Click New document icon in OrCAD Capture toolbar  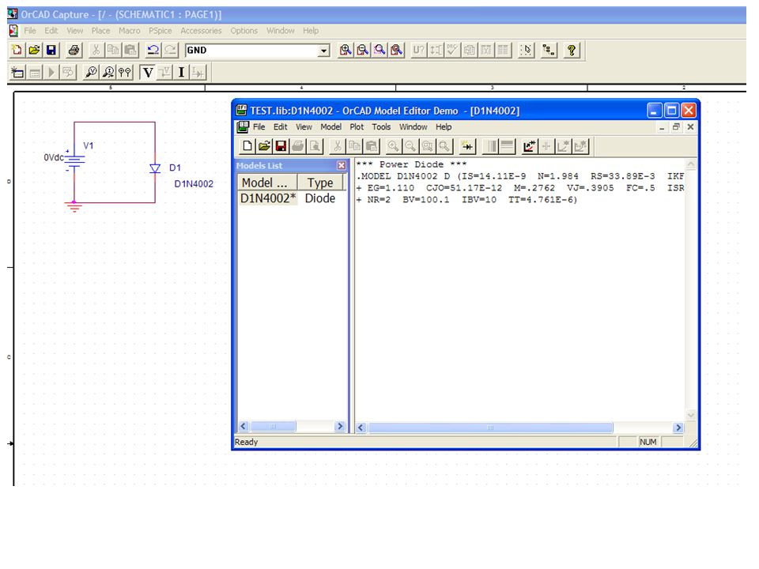(x=17, y=50)
